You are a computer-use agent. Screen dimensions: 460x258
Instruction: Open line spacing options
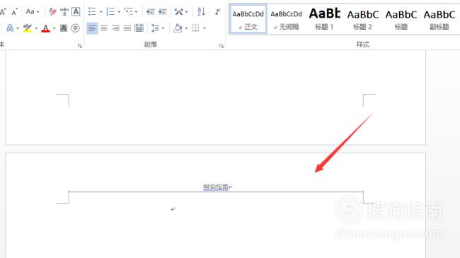pyautogui.click(x=158, y=28)
